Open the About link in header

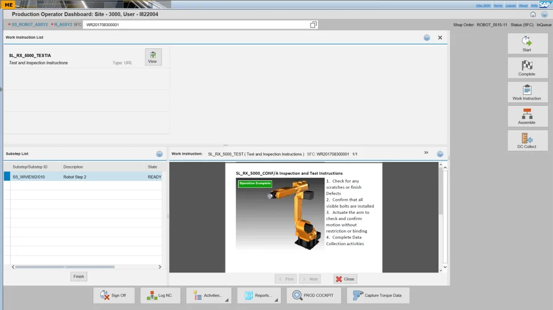click(523, 5)
